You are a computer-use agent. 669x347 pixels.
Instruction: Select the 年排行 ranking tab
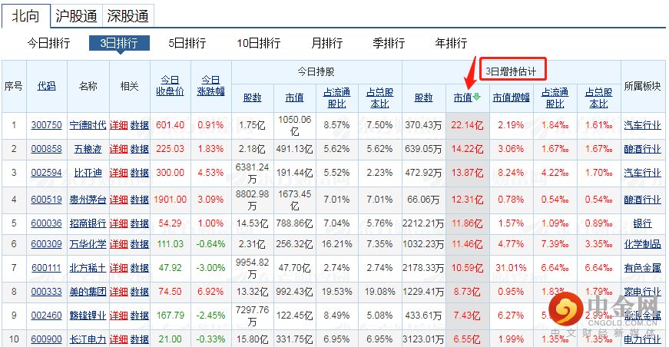[x=451, y=43]
